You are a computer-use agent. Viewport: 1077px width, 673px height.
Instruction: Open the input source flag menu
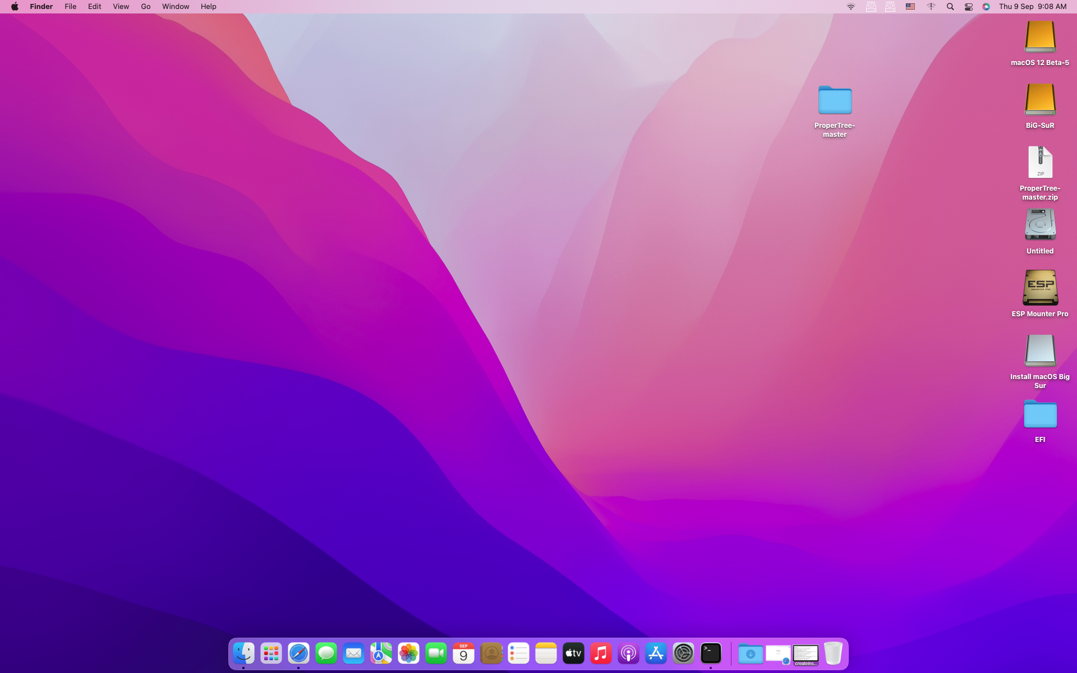[x=910, y=7]
